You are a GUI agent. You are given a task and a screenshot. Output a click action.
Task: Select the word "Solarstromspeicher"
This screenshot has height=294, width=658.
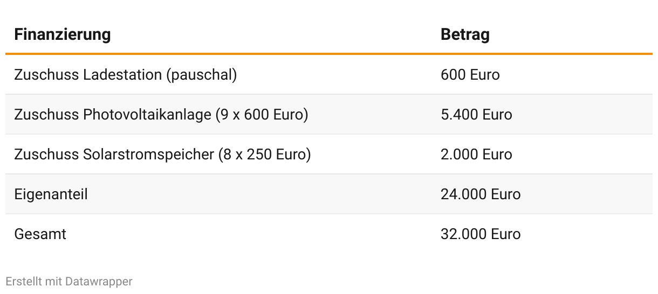148,154
